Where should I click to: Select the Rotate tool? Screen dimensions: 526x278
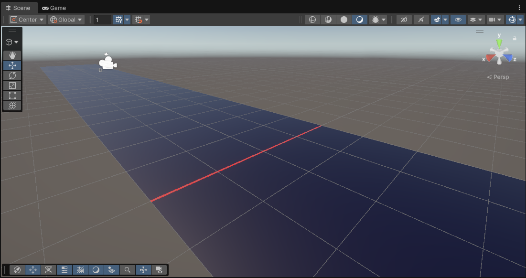pyautogui.click(x=12, y=75)
